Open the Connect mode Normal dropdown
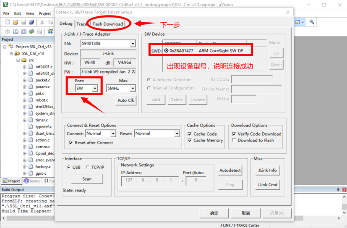 [x=113, y=134]
